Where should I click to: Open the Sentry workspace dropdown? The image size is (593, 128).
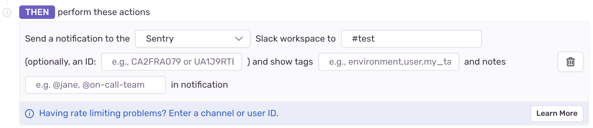tap(192, 39)
